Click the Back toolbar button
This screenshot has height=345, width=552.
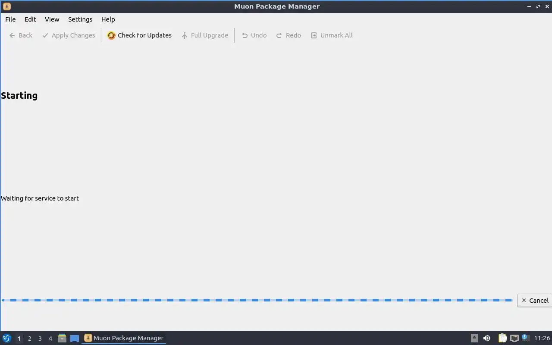[21, 35]
